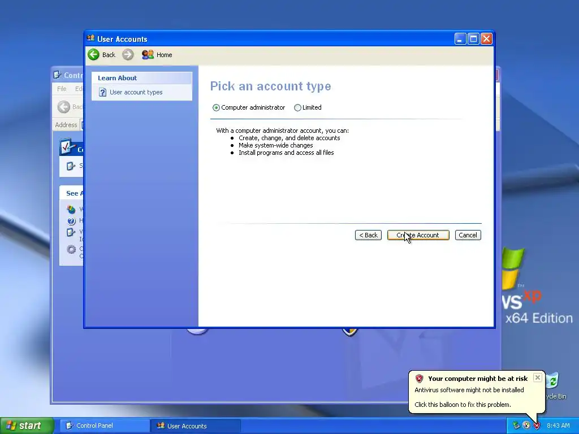Click Address label in Control Panel window
Screen dimensions: 579x434
pyautogui.click(x=66, y=125)
